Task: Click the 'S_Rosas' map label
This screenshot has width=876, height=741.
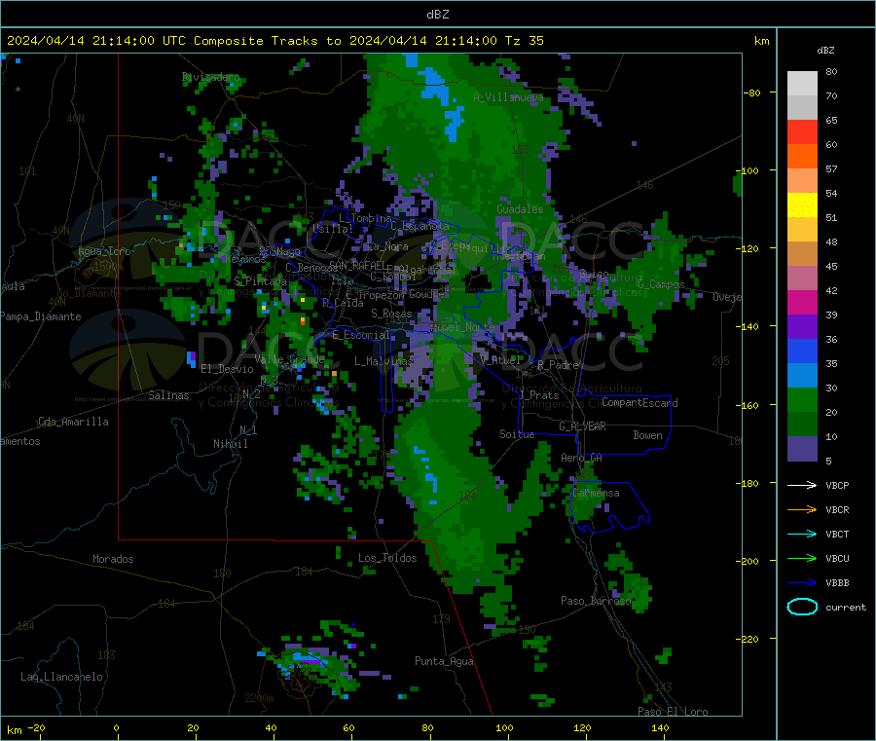Action: click(x=391, y=314)
